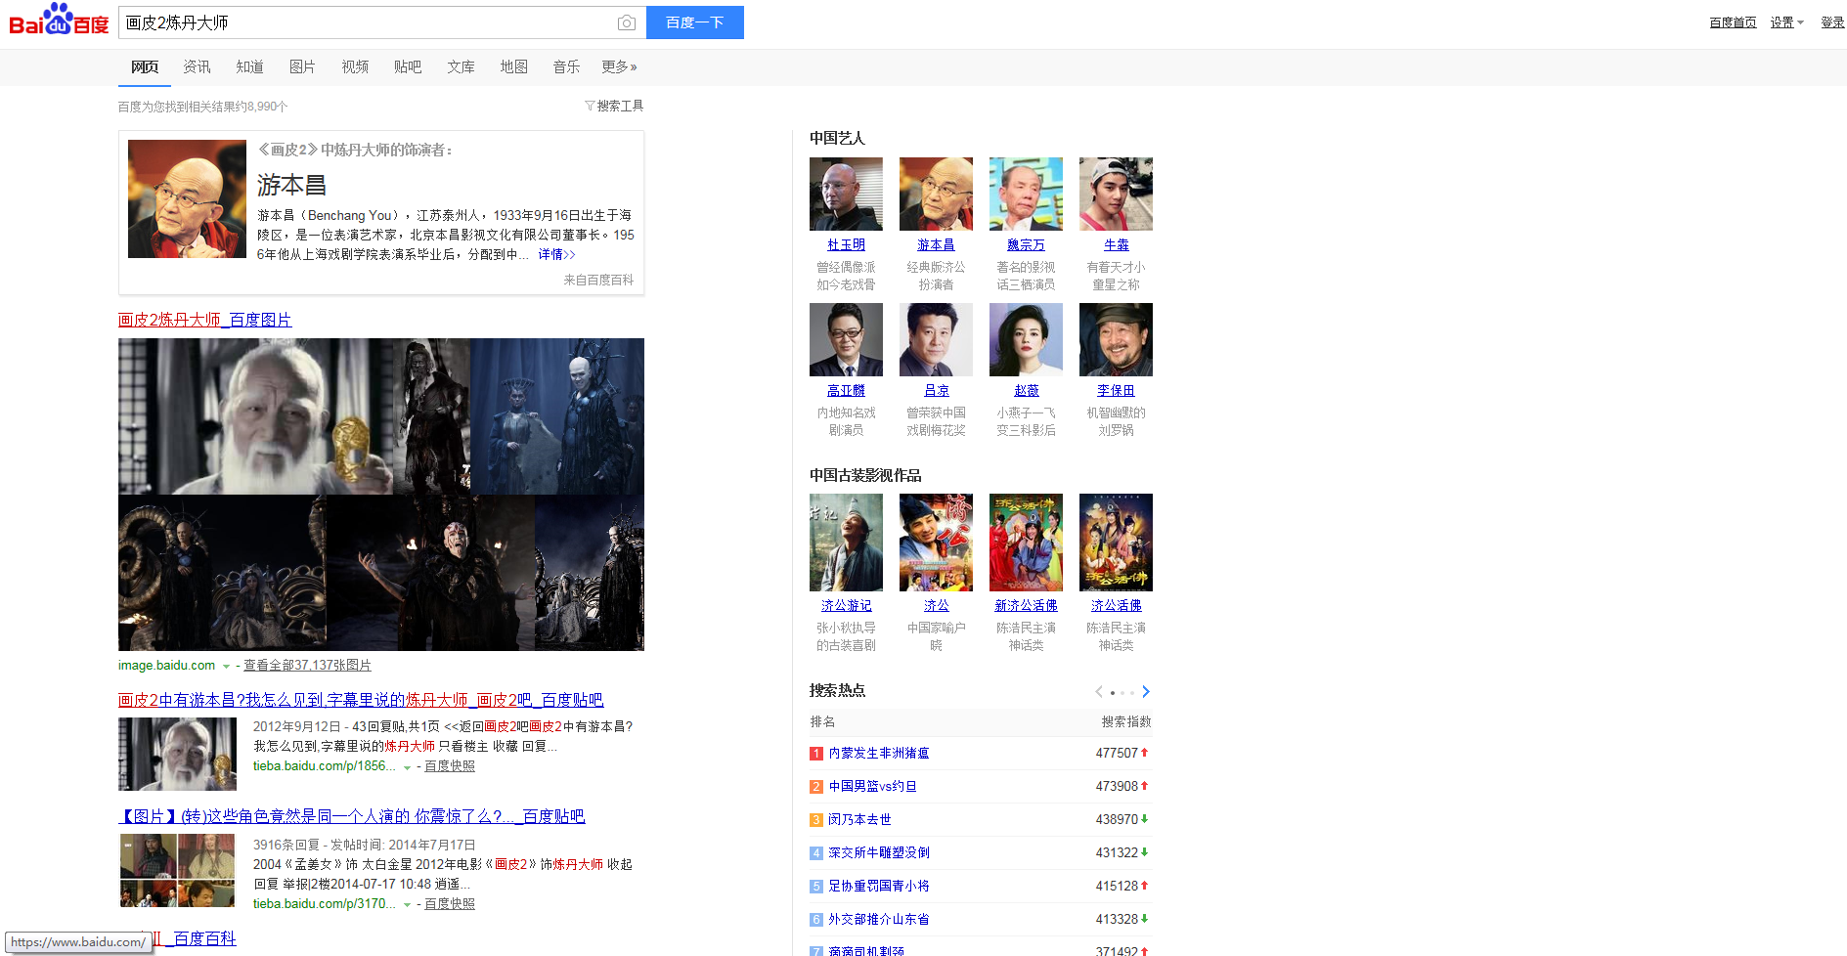Image resolution: width=1847 pixels, height=956 pixels.
Task: Click hot search 外交部推介山东省
Action: 879,920
